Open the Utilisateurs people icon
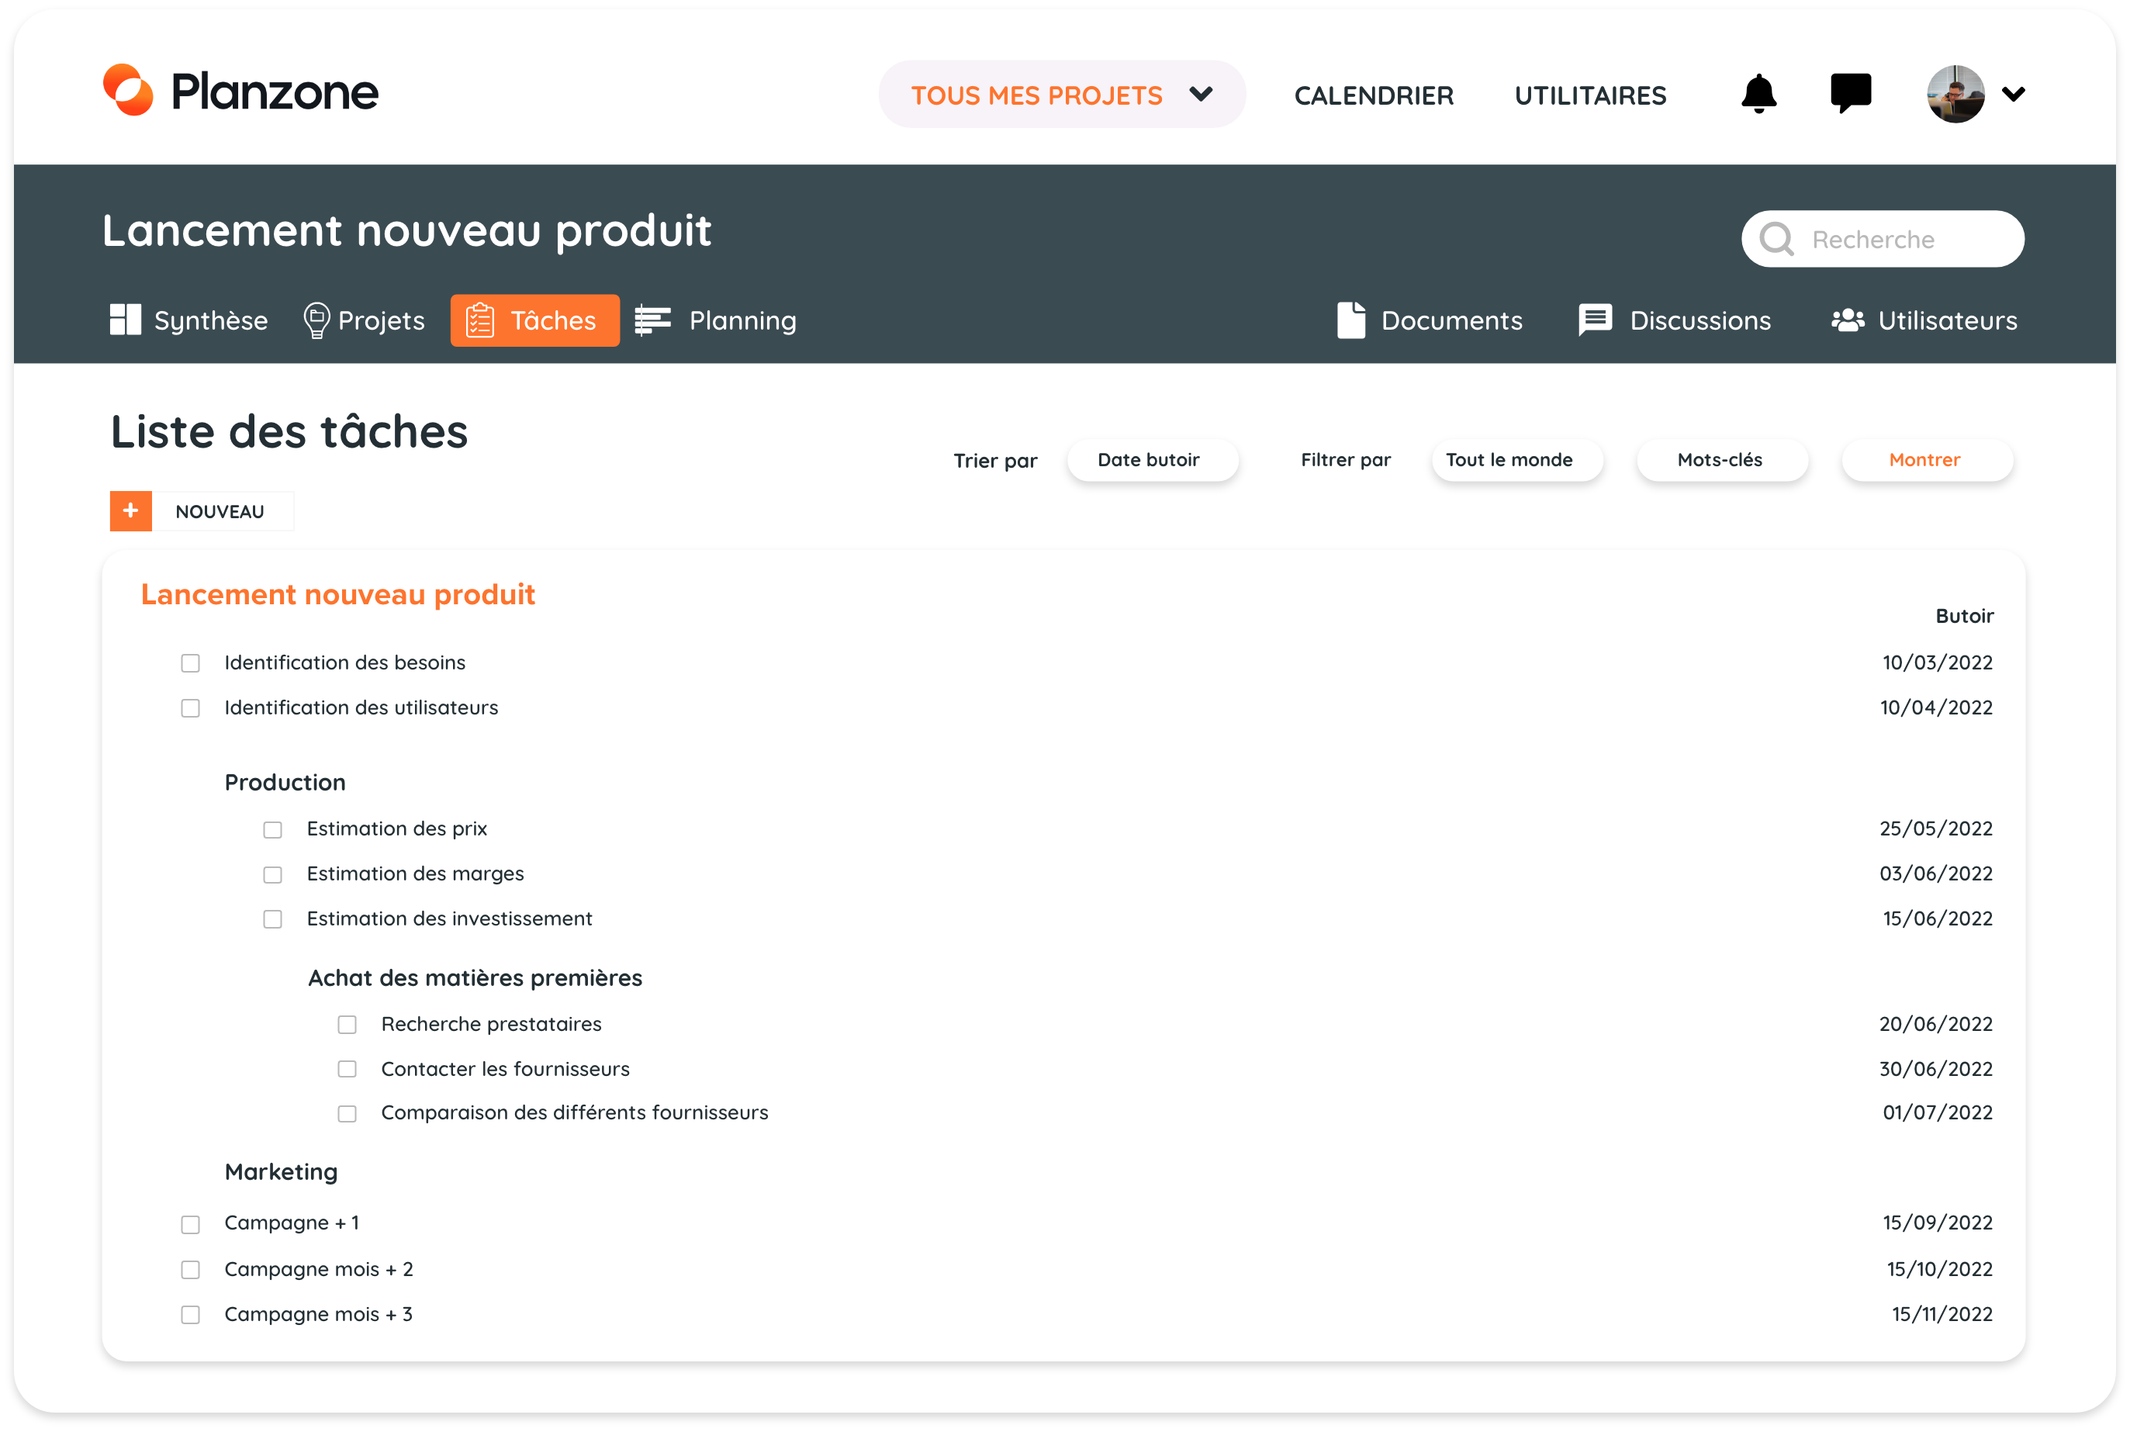 click(x=1848, y=320)
